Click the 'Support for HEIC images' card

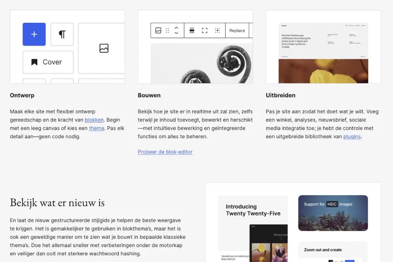pos(333,213)
